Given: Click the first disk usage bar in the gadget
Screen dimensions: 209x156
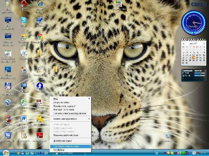Looking at the screenshot, I should click(199, 73).
